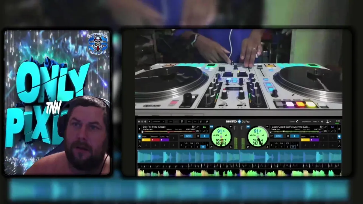Viewport: 363px width, 204px height.
Task: Set deck 2 auto loop to 16
Action: (x=293, y=147)
